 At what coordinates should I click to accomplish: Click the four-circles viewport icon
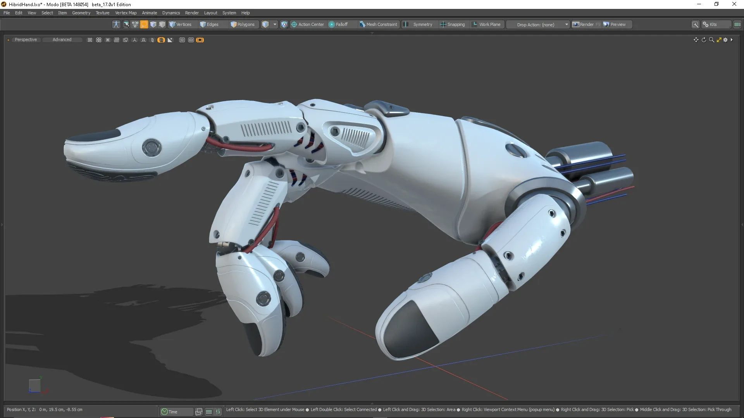pos(99,40)
